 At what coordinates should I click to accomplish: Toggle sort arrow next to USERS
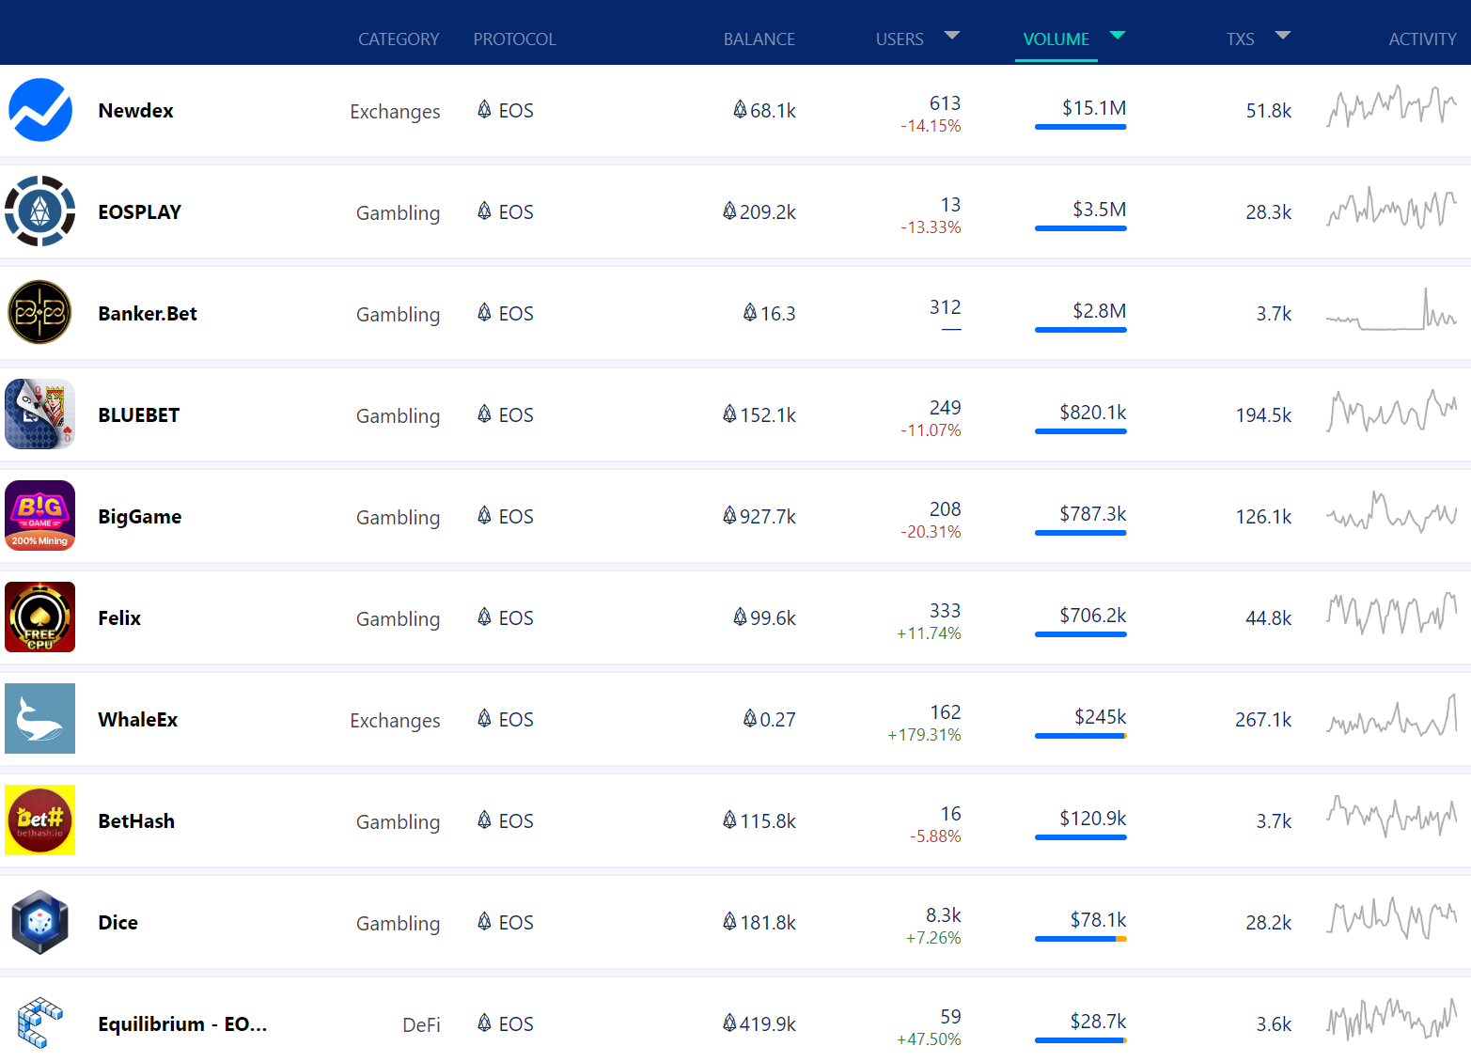952,36
